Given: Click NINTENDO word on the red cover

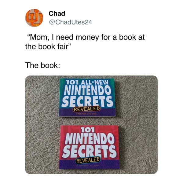Looking at the screenshot, I should point(90,138).
